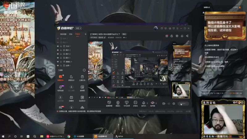Mute the 扬声器 speaker

point(152,104)
